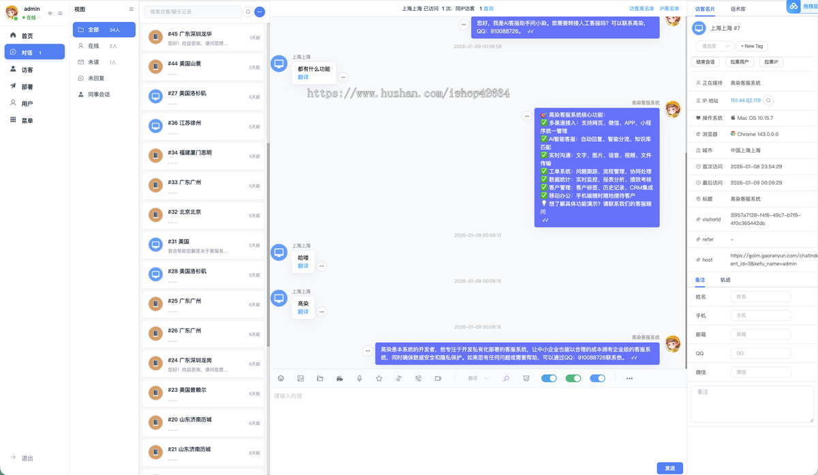The height and width of the screenshot is (475, 818).
Task: Open the emoji picker in chat toolbar
Action: click(x=281, y=378)
